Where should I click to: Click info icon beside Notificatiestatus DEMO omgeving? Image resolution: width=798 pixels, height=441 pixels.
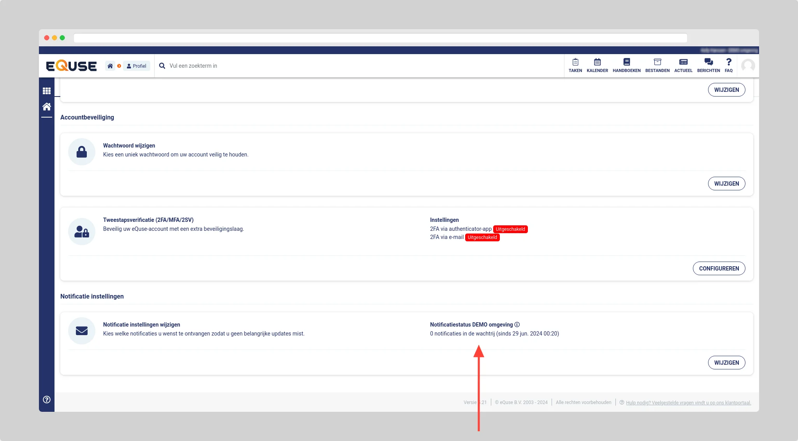coord(517,325)
